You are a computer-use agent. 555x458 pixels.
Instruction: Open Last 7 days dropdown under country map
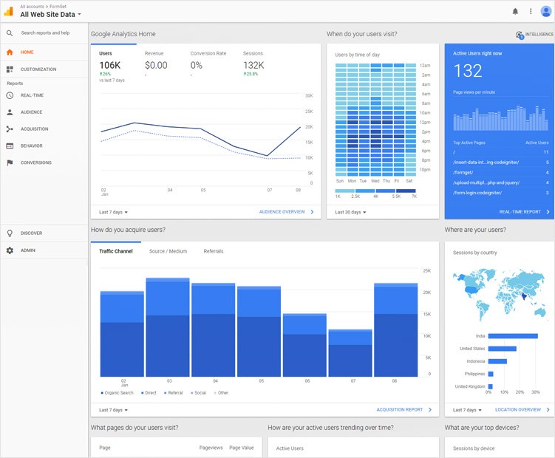click(467, 410)
